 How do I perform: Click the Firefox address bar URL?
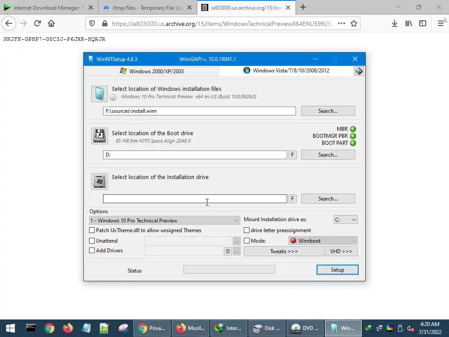(222, 24)
